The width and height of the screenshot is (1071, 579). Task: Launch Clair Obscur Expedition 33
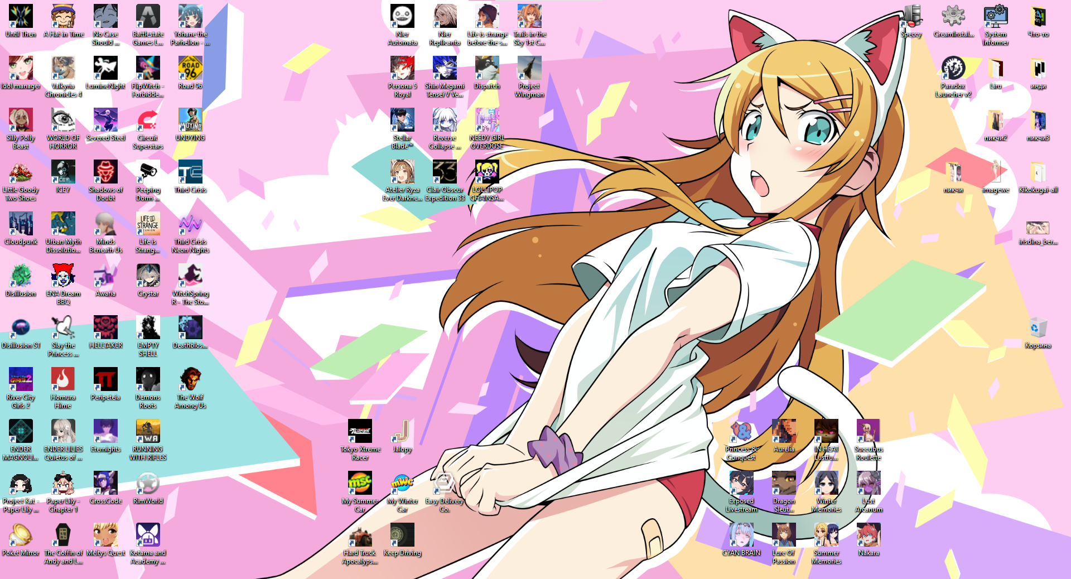click(445, 181)
